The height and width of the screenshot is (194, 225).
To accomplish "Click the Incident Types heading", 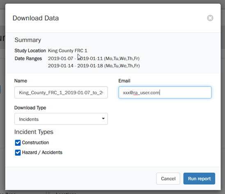I will click(x=34, y=132).
